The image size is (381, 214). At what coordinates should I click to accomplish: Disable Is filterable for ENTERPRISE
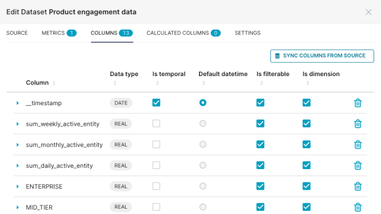click(x=260, y=186)
